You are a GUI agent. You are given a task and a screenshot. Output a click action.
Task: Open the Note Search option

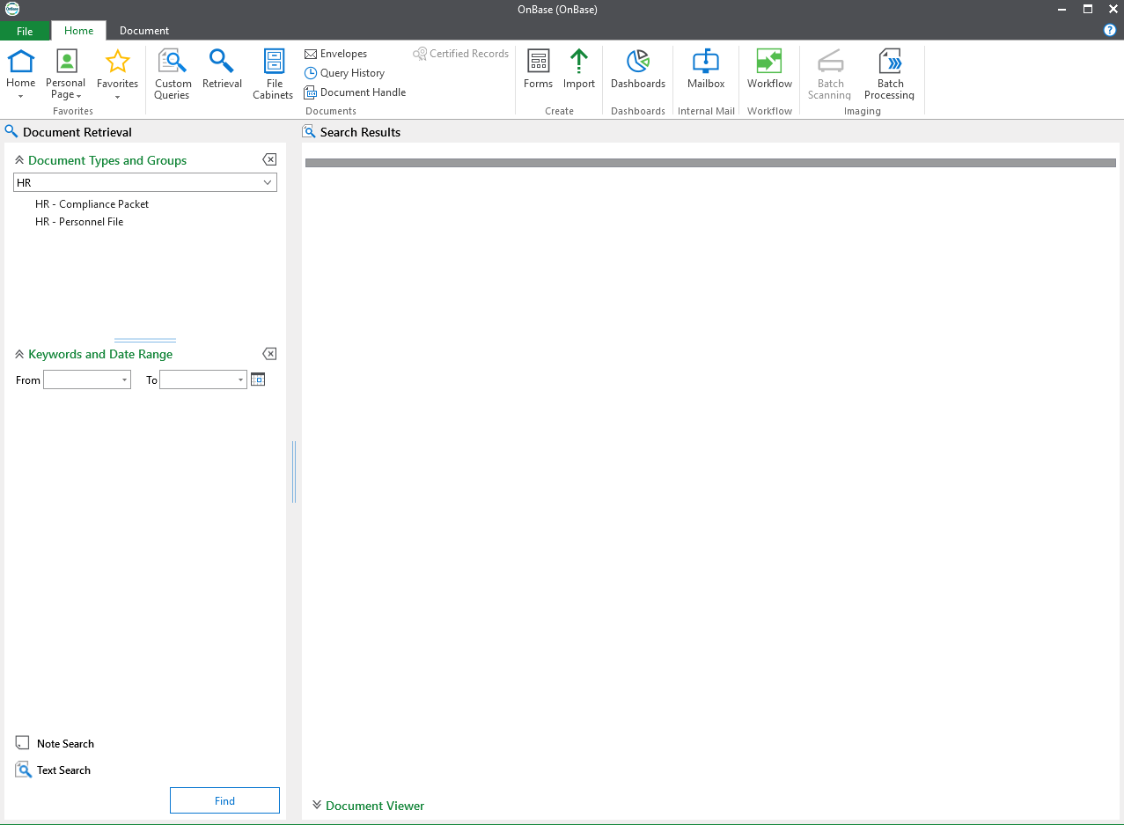55,743
